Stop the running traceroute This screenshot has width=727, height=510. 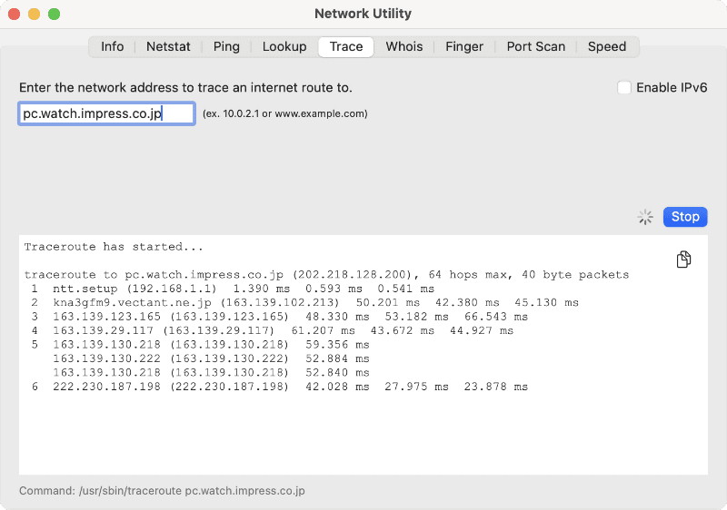pos(685,217)
